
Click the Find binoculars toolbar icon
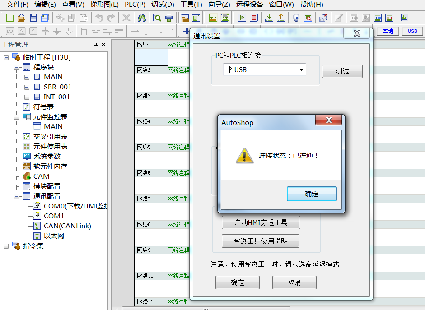(142, 18)
